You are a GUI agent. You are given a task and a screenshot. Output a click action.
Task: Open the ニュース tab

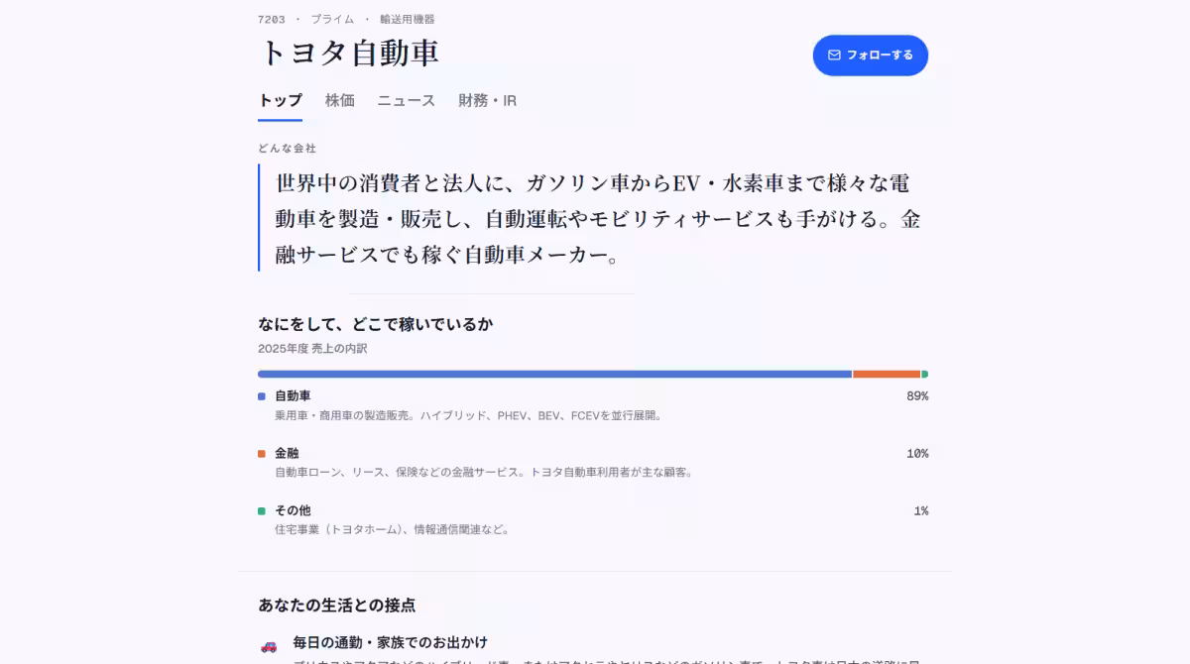(x=406, y=100)
